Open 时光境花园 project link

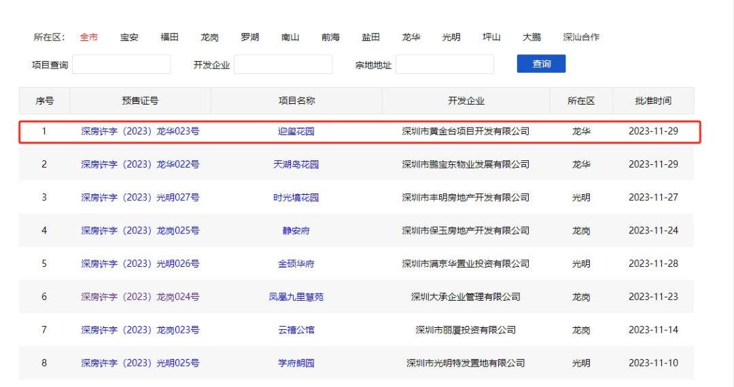pos(296,198)
